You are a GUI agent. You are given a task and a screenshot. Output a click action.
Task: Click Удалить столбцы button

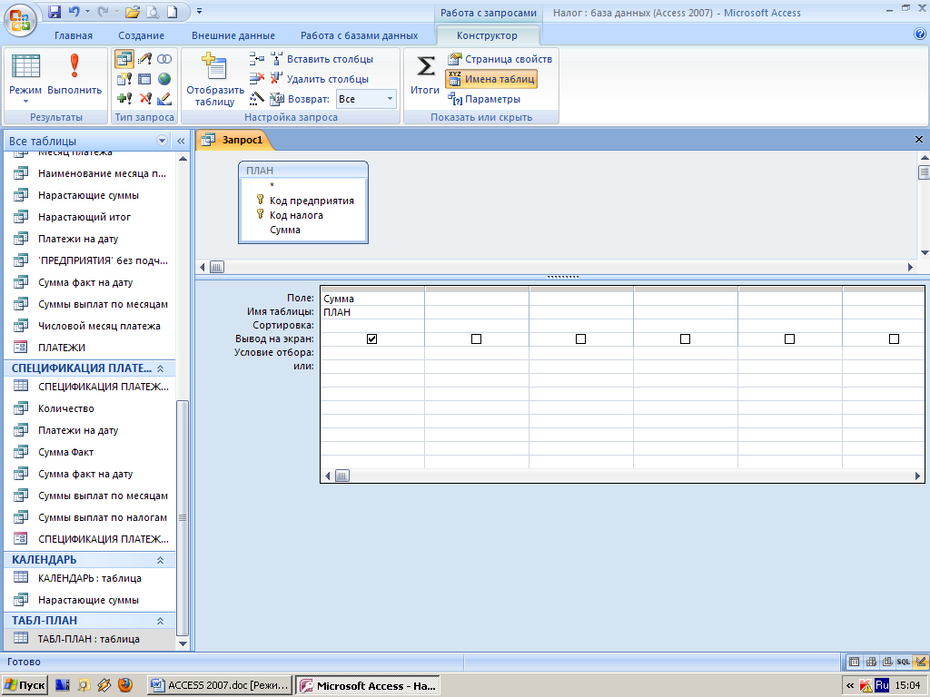pyautogui.click(x=320, y=79)
